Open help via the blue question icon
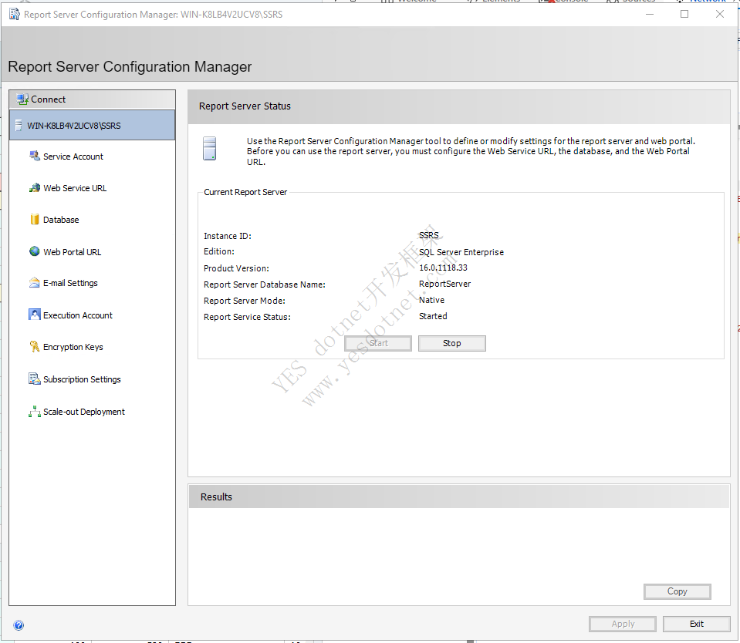Viewport: 740px width, 643px height. point(19,625)
